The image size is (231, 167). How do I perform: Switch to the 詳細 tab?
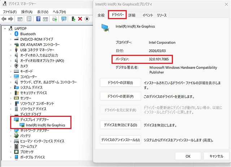click(132, 15)
